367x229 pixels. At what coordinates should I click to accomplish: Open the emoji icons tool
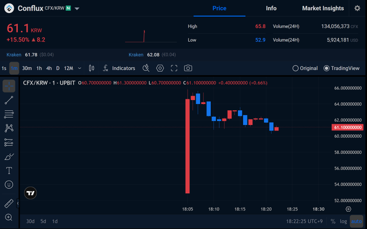9,185
